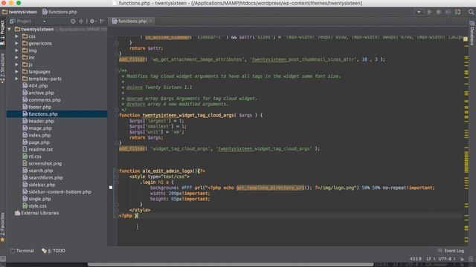The height and width of the screenshot is (267, 476).
Task: Click the TODO tool window icon
Action: pos(44,251)
